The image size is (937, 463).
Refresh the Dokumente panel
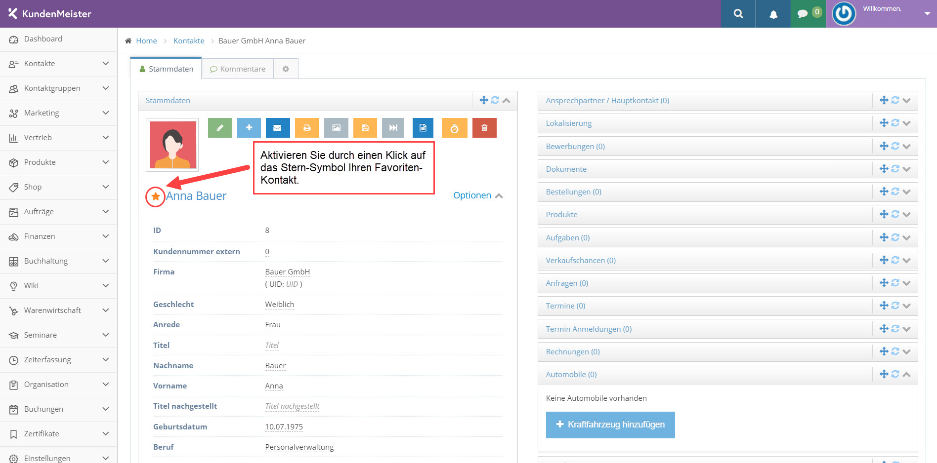895,169
